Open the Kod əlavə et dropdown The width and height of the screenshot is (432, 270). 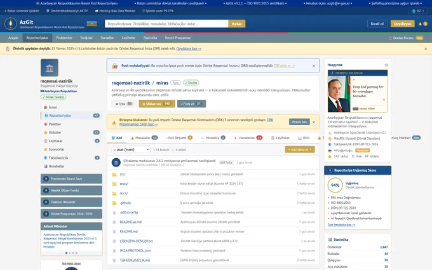click(300, 149)
